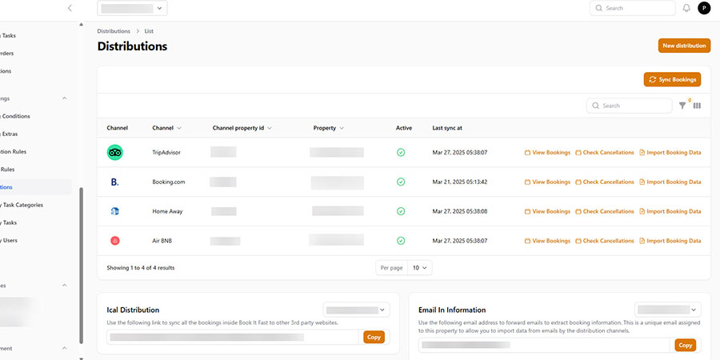View Bookings for Home Away

(547, 211)
